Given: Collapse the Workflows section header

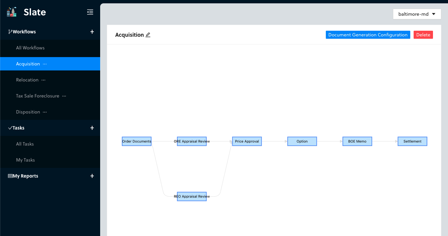Looking at the screenshot, I should point(24,32).
